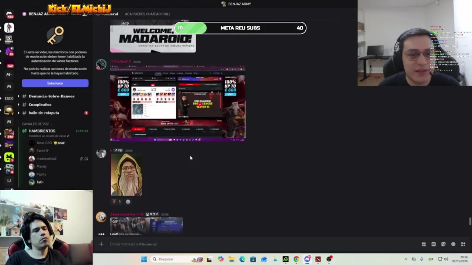Open the 'IJ' server icon
Image resolution: width=472 pixels, height=265 pixels.
[x=9, y=181]
